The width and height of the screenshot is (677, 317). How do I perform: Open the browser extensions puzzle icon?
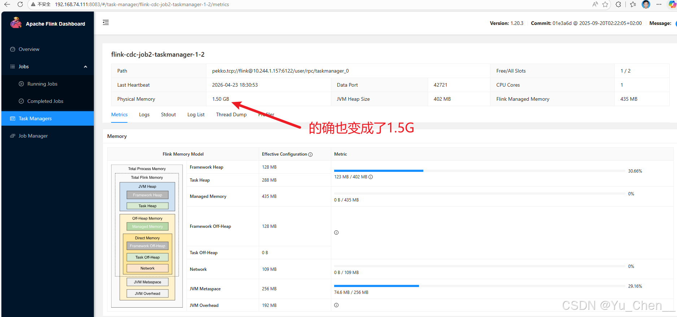tap(619, 4)
